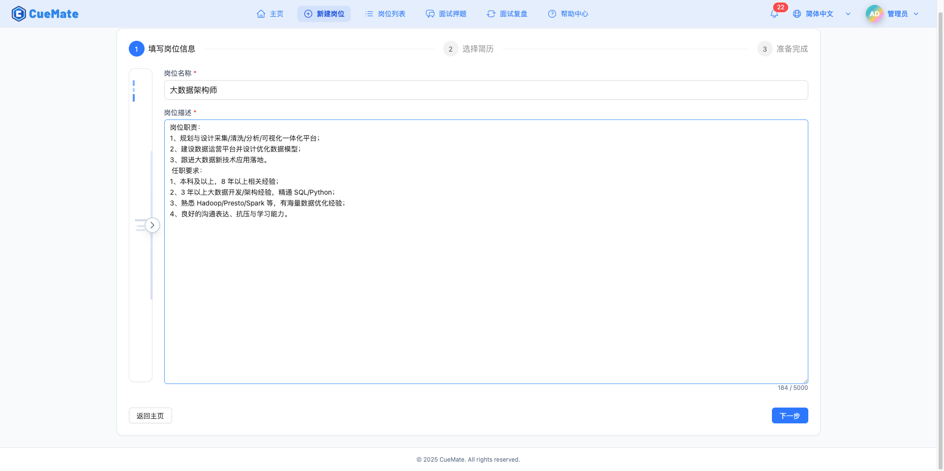
Task: Click step 3 准备完成 indicator
Action: tap(765, 49)
